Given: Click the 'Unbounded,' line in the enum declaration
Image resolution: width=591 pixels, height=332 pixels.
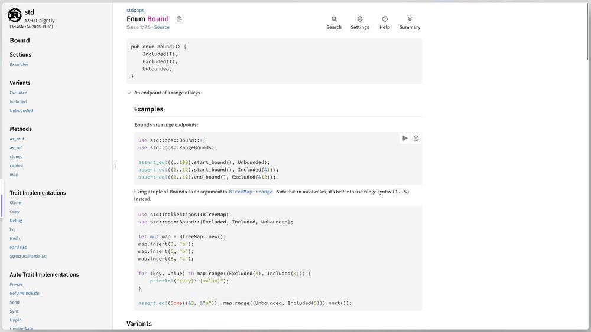Looking at the screenshot, I should point(157,69).
